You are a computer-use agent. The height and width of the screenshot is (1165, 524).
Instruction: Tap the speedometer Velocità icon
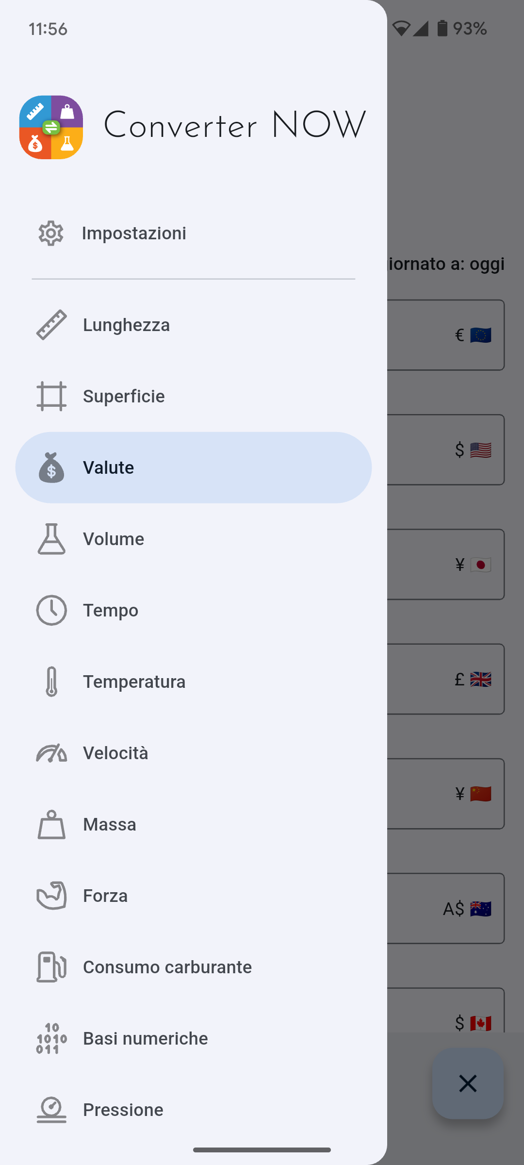51,753
